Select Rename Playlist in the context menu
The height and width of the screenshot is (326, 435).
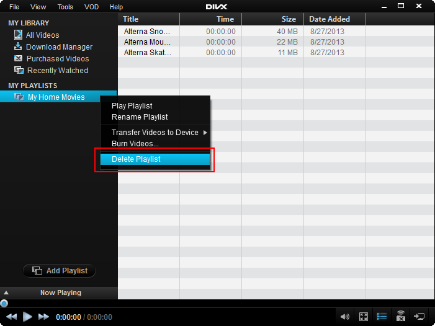point(140,117)
